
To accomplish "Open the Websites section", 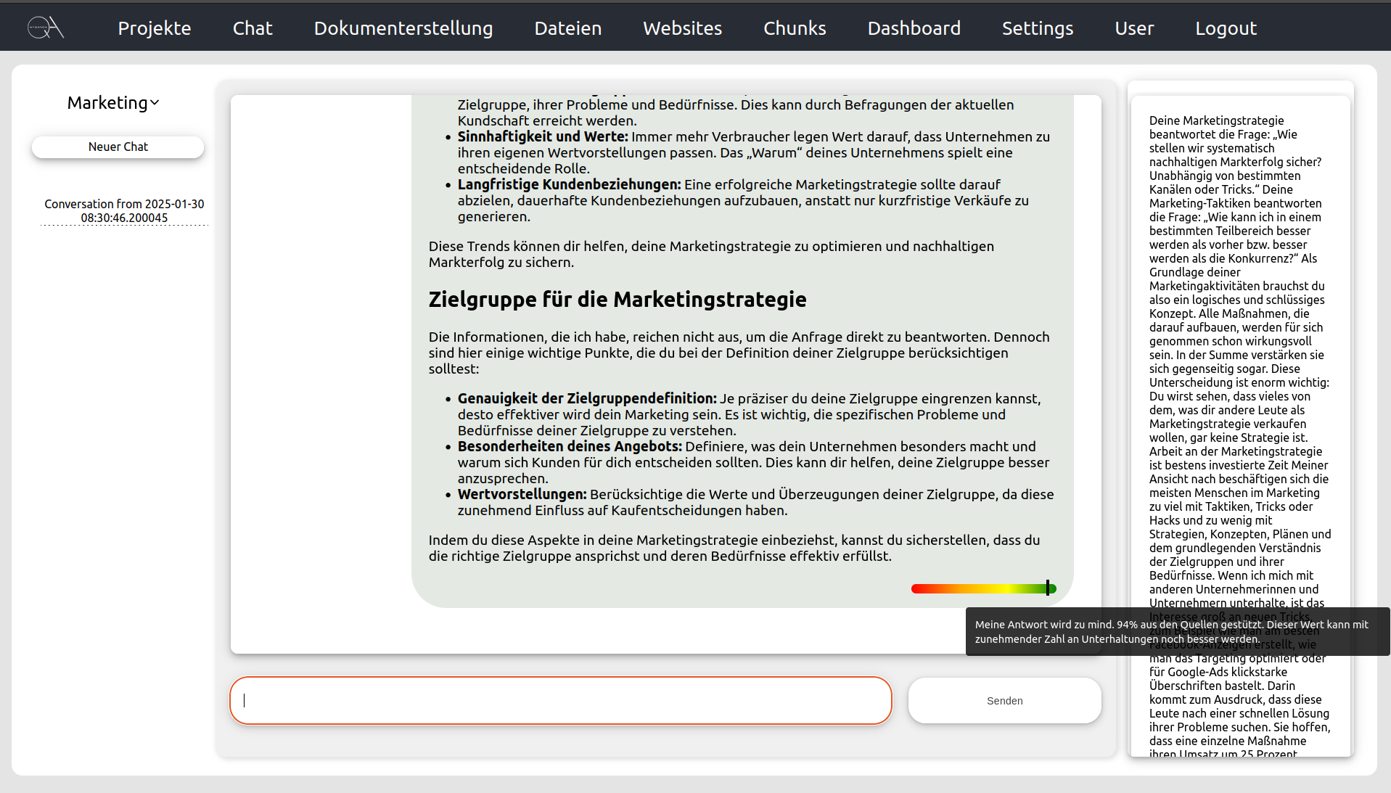I will coord(681,28).
